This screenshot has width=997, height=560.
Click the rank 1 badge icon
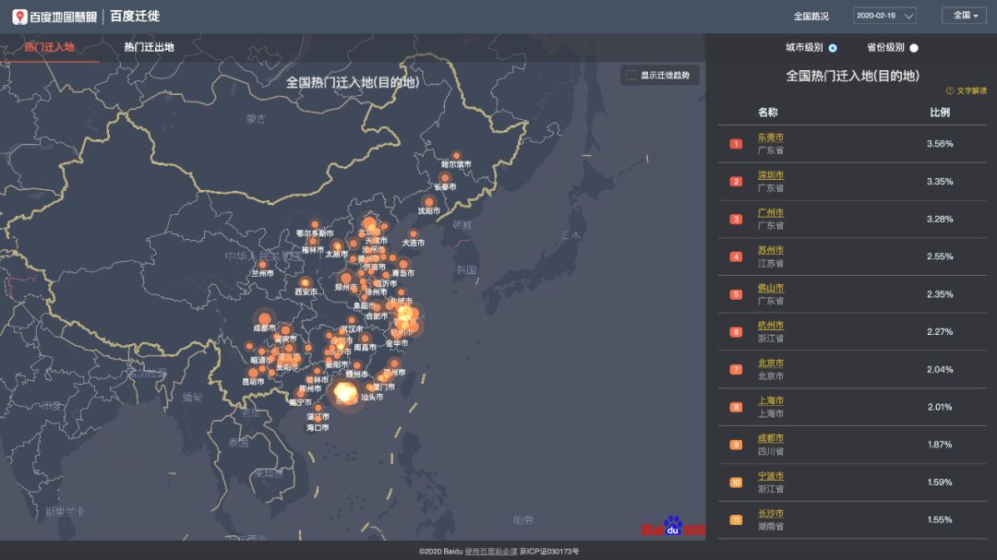coord(736,144)
